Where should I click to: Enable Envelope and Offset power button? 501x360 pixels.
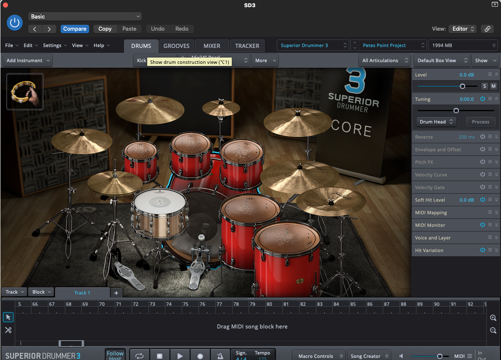click(x=482, y=149)
